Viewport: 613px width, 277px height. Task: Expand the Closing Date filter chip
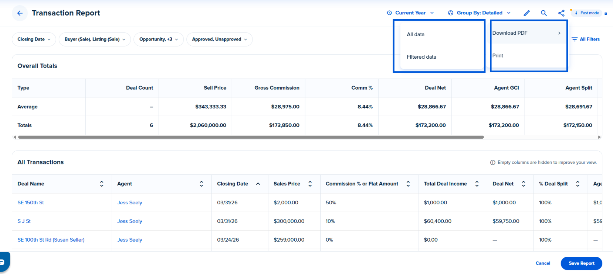(34, 39)
